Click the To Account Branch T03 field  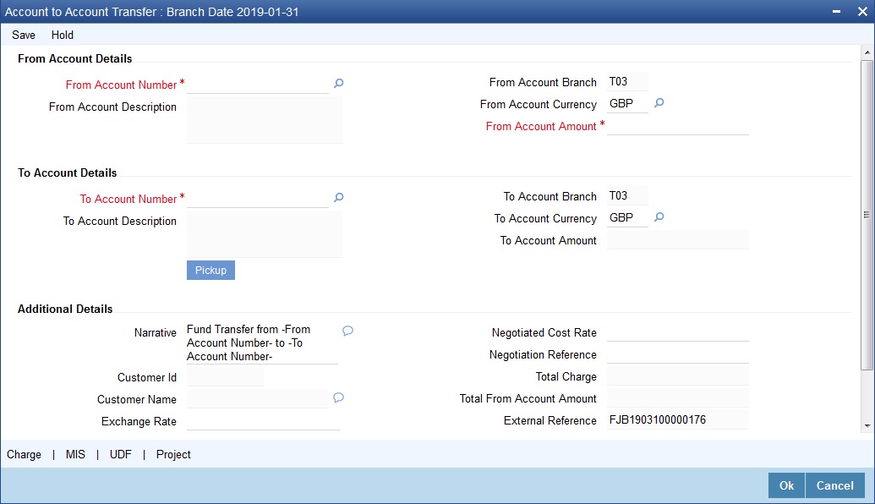628,196
